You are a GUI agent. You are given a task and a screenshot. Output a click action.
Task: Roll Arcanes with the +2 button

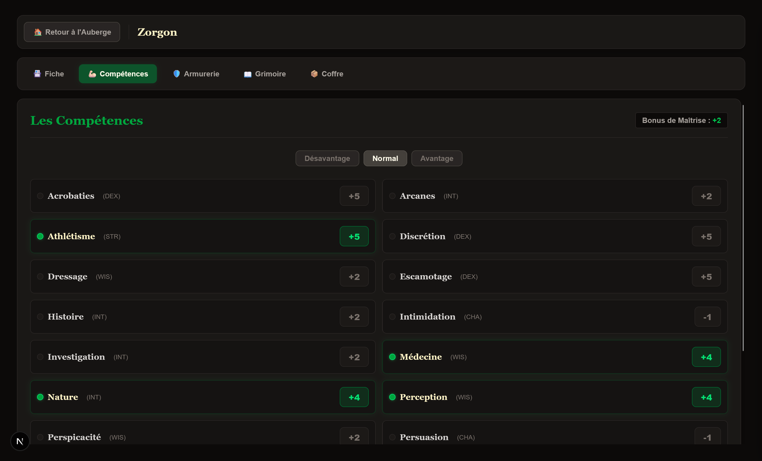706,196
